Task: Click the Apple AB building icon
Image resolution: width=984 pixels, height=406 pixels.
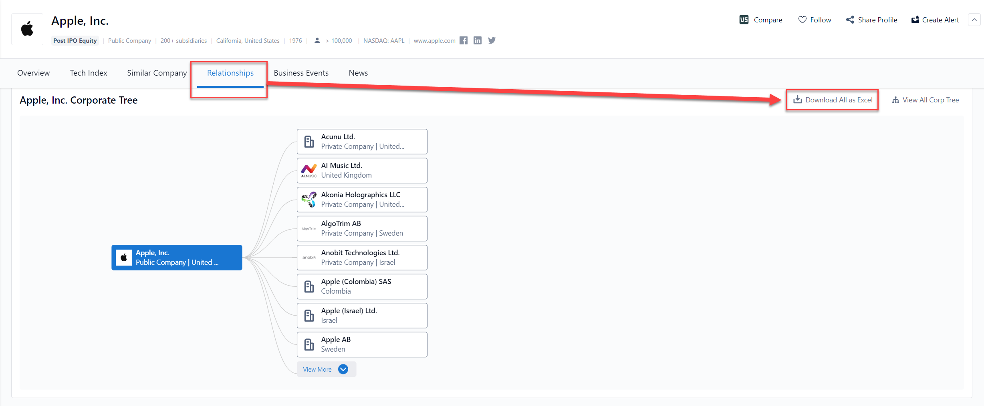Action: coord(309,344)
